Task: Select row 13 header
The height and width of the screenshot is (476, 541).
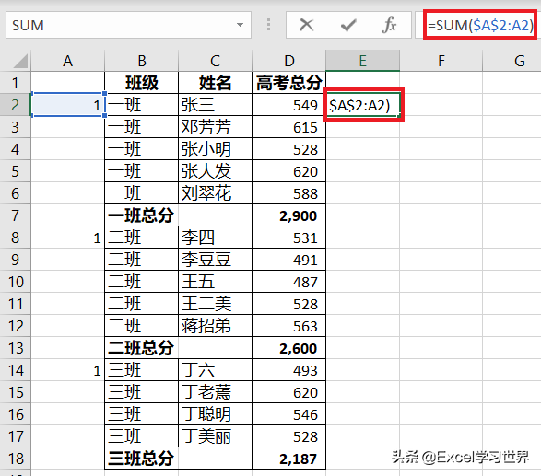Action: tap(15, 348)
